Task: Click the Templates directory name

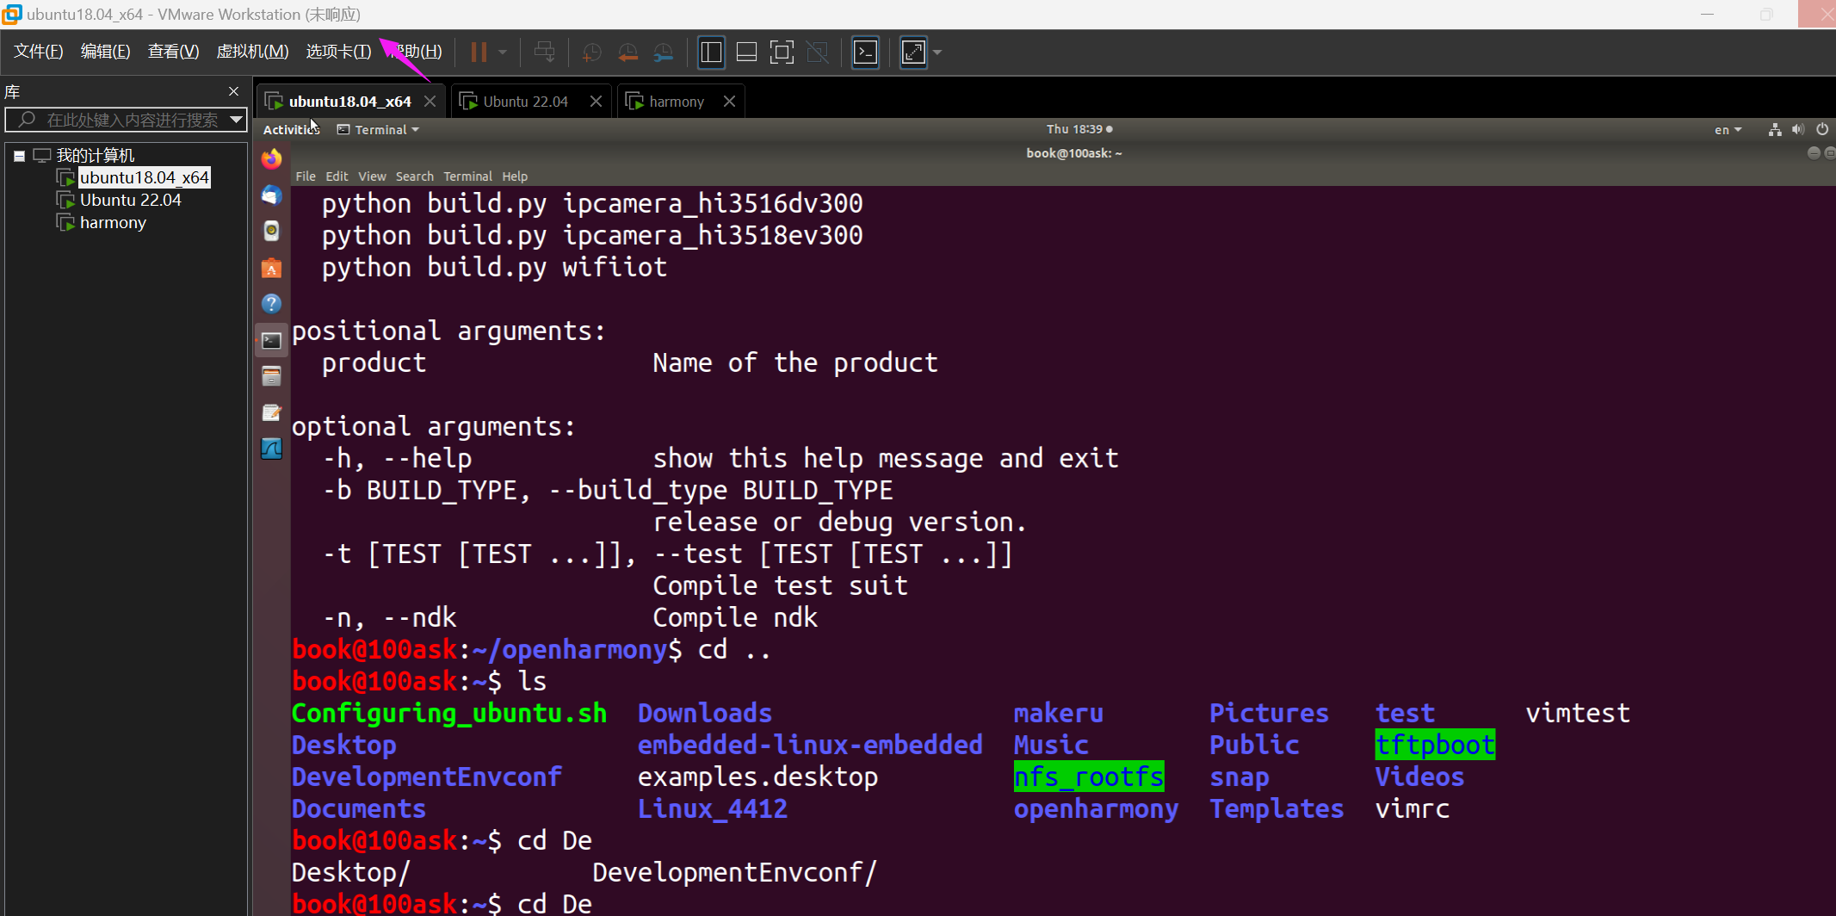Action: click(x=1277, y=809)
